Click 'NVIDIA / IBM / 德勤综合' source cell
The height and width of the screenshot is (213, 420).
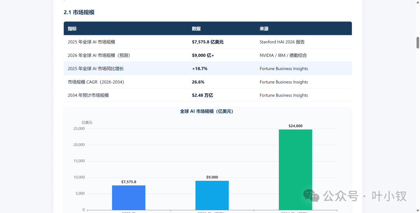pyautogui.click(x=283, y=56)
